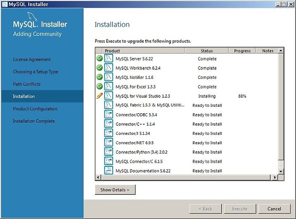Select the MySQL for Visual Studio 1.2.3 name
The height and width of the screenshot is (219, 296).
pos(143,96)
